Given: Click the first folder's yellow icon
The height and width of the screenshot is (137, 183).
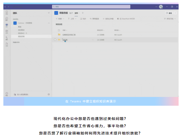Looking at the screenshot, I should 59,35.
